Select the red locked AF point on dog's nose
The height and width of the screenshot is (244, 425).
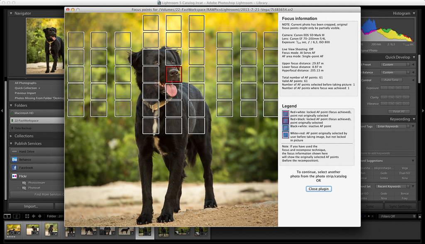(x=173, y=75)
